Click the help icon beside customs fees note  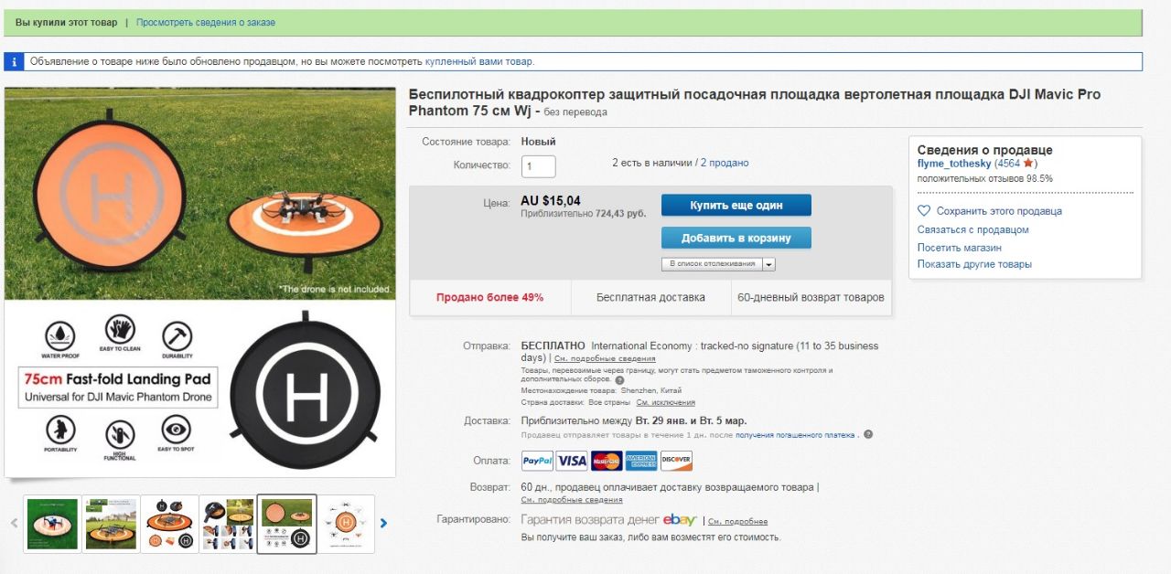[x=619, y=379]
